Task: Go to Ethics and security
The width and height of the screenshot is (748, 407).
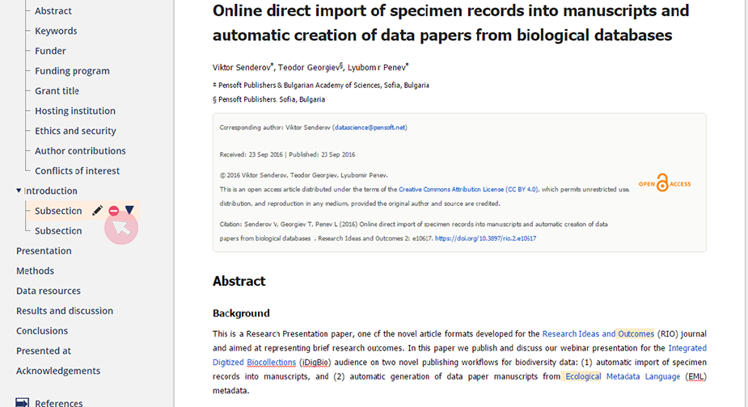Action: click(x=75, y=131)
